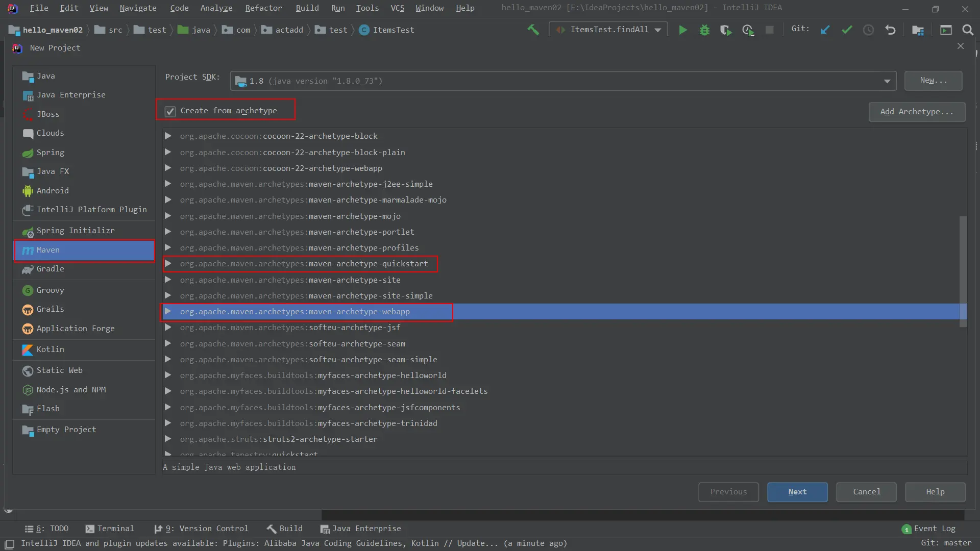
Task: Select Spring Initializr project type
Action: [75, 231]
